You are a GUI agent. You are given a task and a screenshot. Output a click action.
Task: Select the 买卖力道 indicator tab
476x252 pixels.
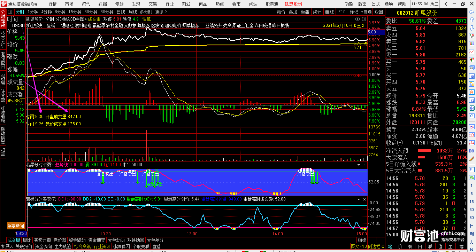[42, 240]
